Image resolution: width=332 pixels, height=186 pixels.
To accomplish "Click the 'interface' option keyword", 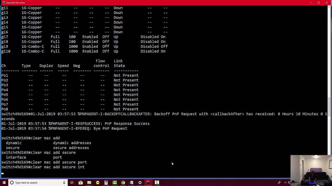I will coord(16,157).
